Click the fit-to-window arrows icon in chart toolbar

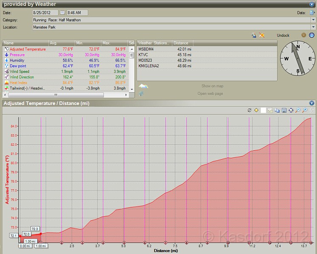click(291, 110)
